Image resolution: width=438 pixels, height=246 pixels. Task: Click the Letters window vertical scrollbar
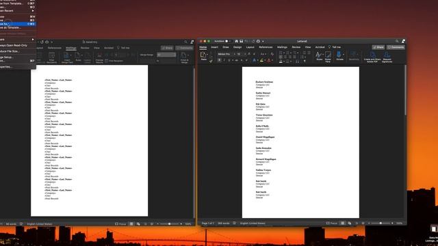point(405,91)
